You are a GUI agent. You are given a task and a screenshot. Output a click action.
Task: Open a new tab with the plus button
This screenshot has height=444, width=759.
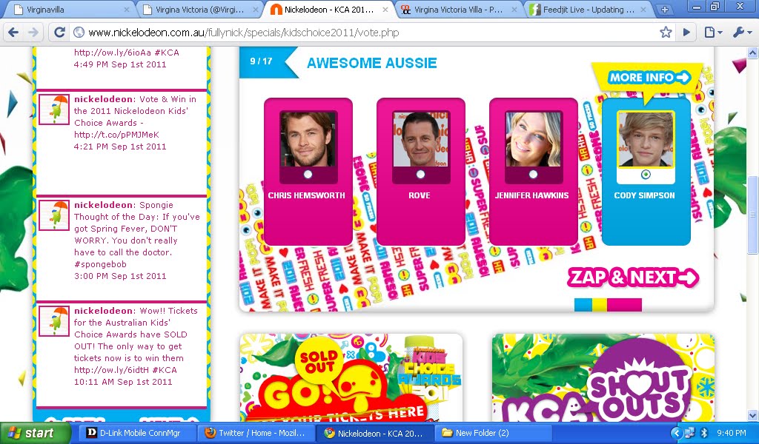coord(665,9)
